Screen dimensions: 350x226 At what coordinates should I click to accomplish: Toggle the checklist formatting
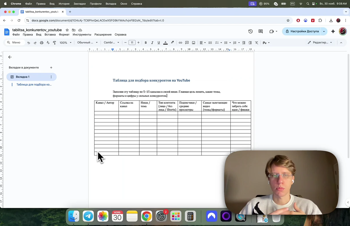coord(217,43)
